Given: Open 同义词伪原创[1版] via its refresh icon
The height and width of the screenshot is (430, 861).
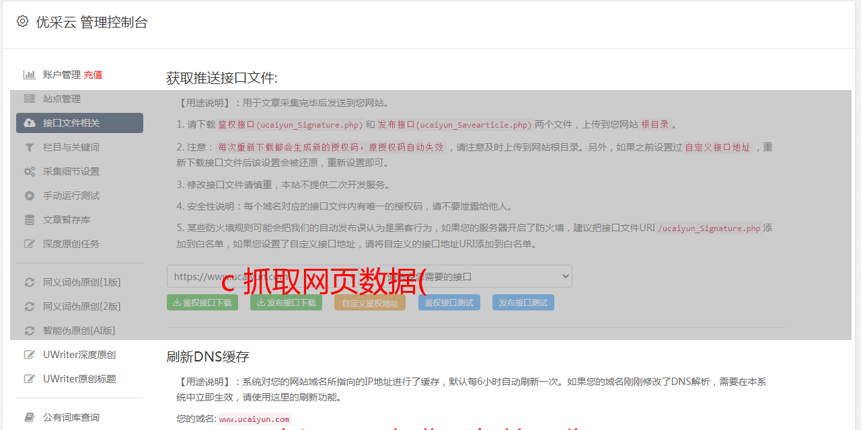Looking at the screenshot, I should click(30, 282).
